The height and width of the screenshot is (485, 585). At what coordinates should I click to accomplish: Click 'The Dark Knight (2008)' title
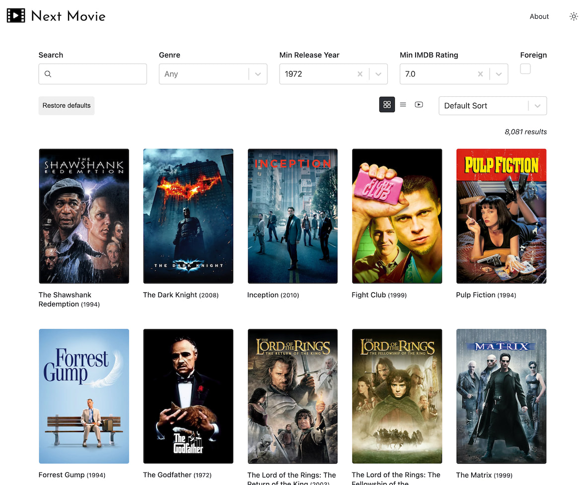[181, 295]
